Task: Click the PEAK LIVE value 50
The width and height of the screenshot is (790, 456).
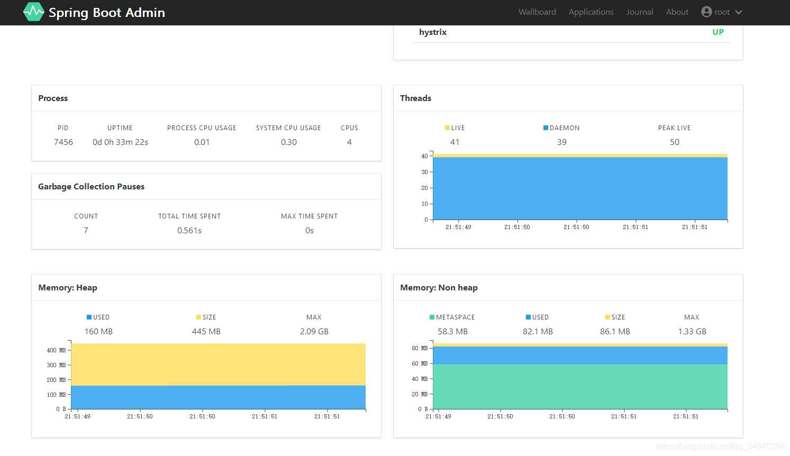Action: (675, 142)
